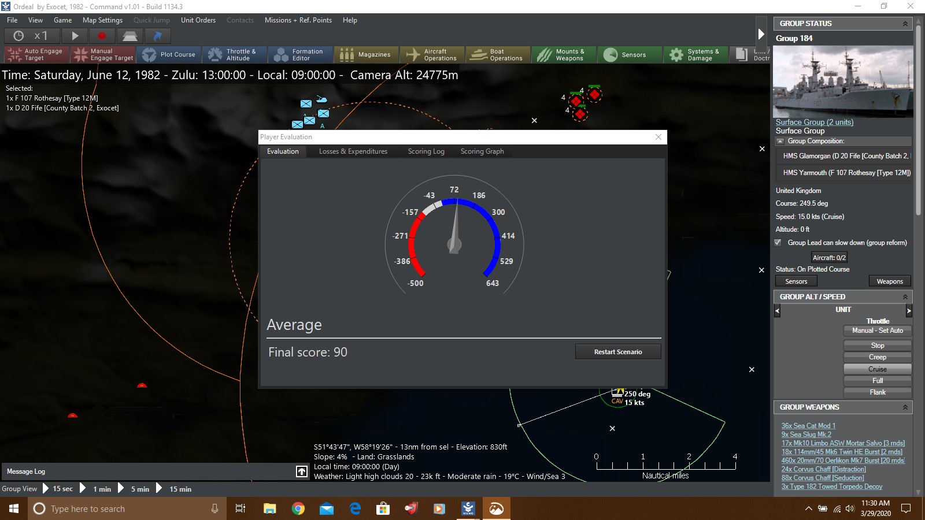Screen dimensions: 925x520
Task: Set throttle to Flank
Action: pos(877,392)
